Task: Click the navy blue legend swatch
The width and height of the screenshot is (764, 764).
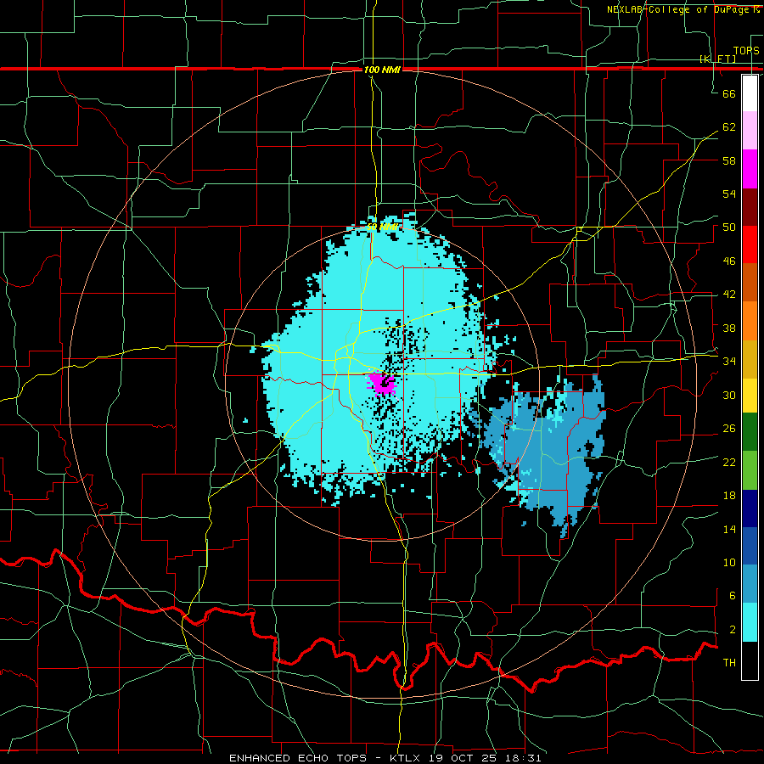Action: [750, 508]
